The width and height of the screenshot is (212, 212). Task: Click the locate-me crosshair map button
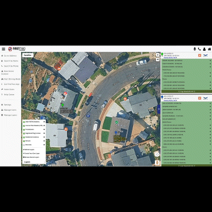point(157,154)
